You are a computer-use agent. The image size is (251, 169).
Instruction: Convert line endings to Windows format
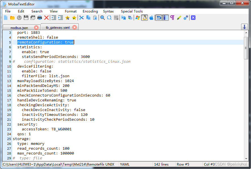coord(137,18)
